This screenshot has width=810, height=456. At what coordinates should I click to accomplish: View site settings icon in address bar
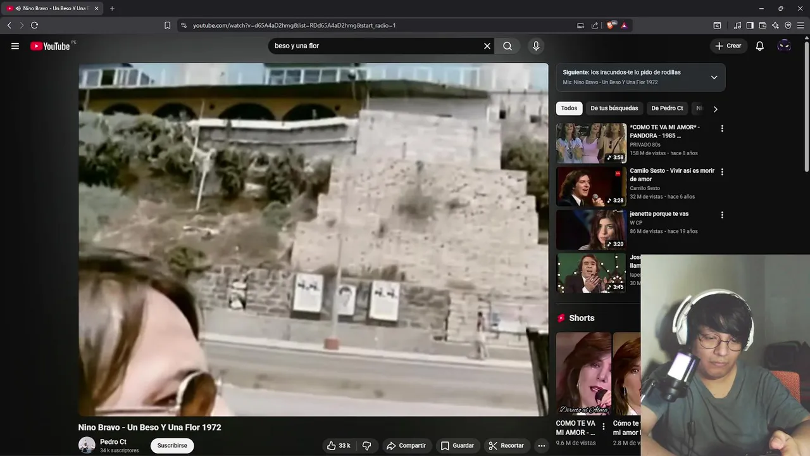(x=184, y=25)
